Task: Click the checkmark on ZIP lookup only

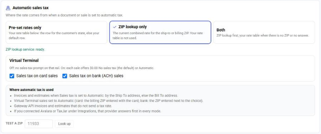Action: point(115,27)
